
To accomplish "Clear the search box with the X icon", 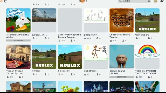I will click(x=149, y=1).
